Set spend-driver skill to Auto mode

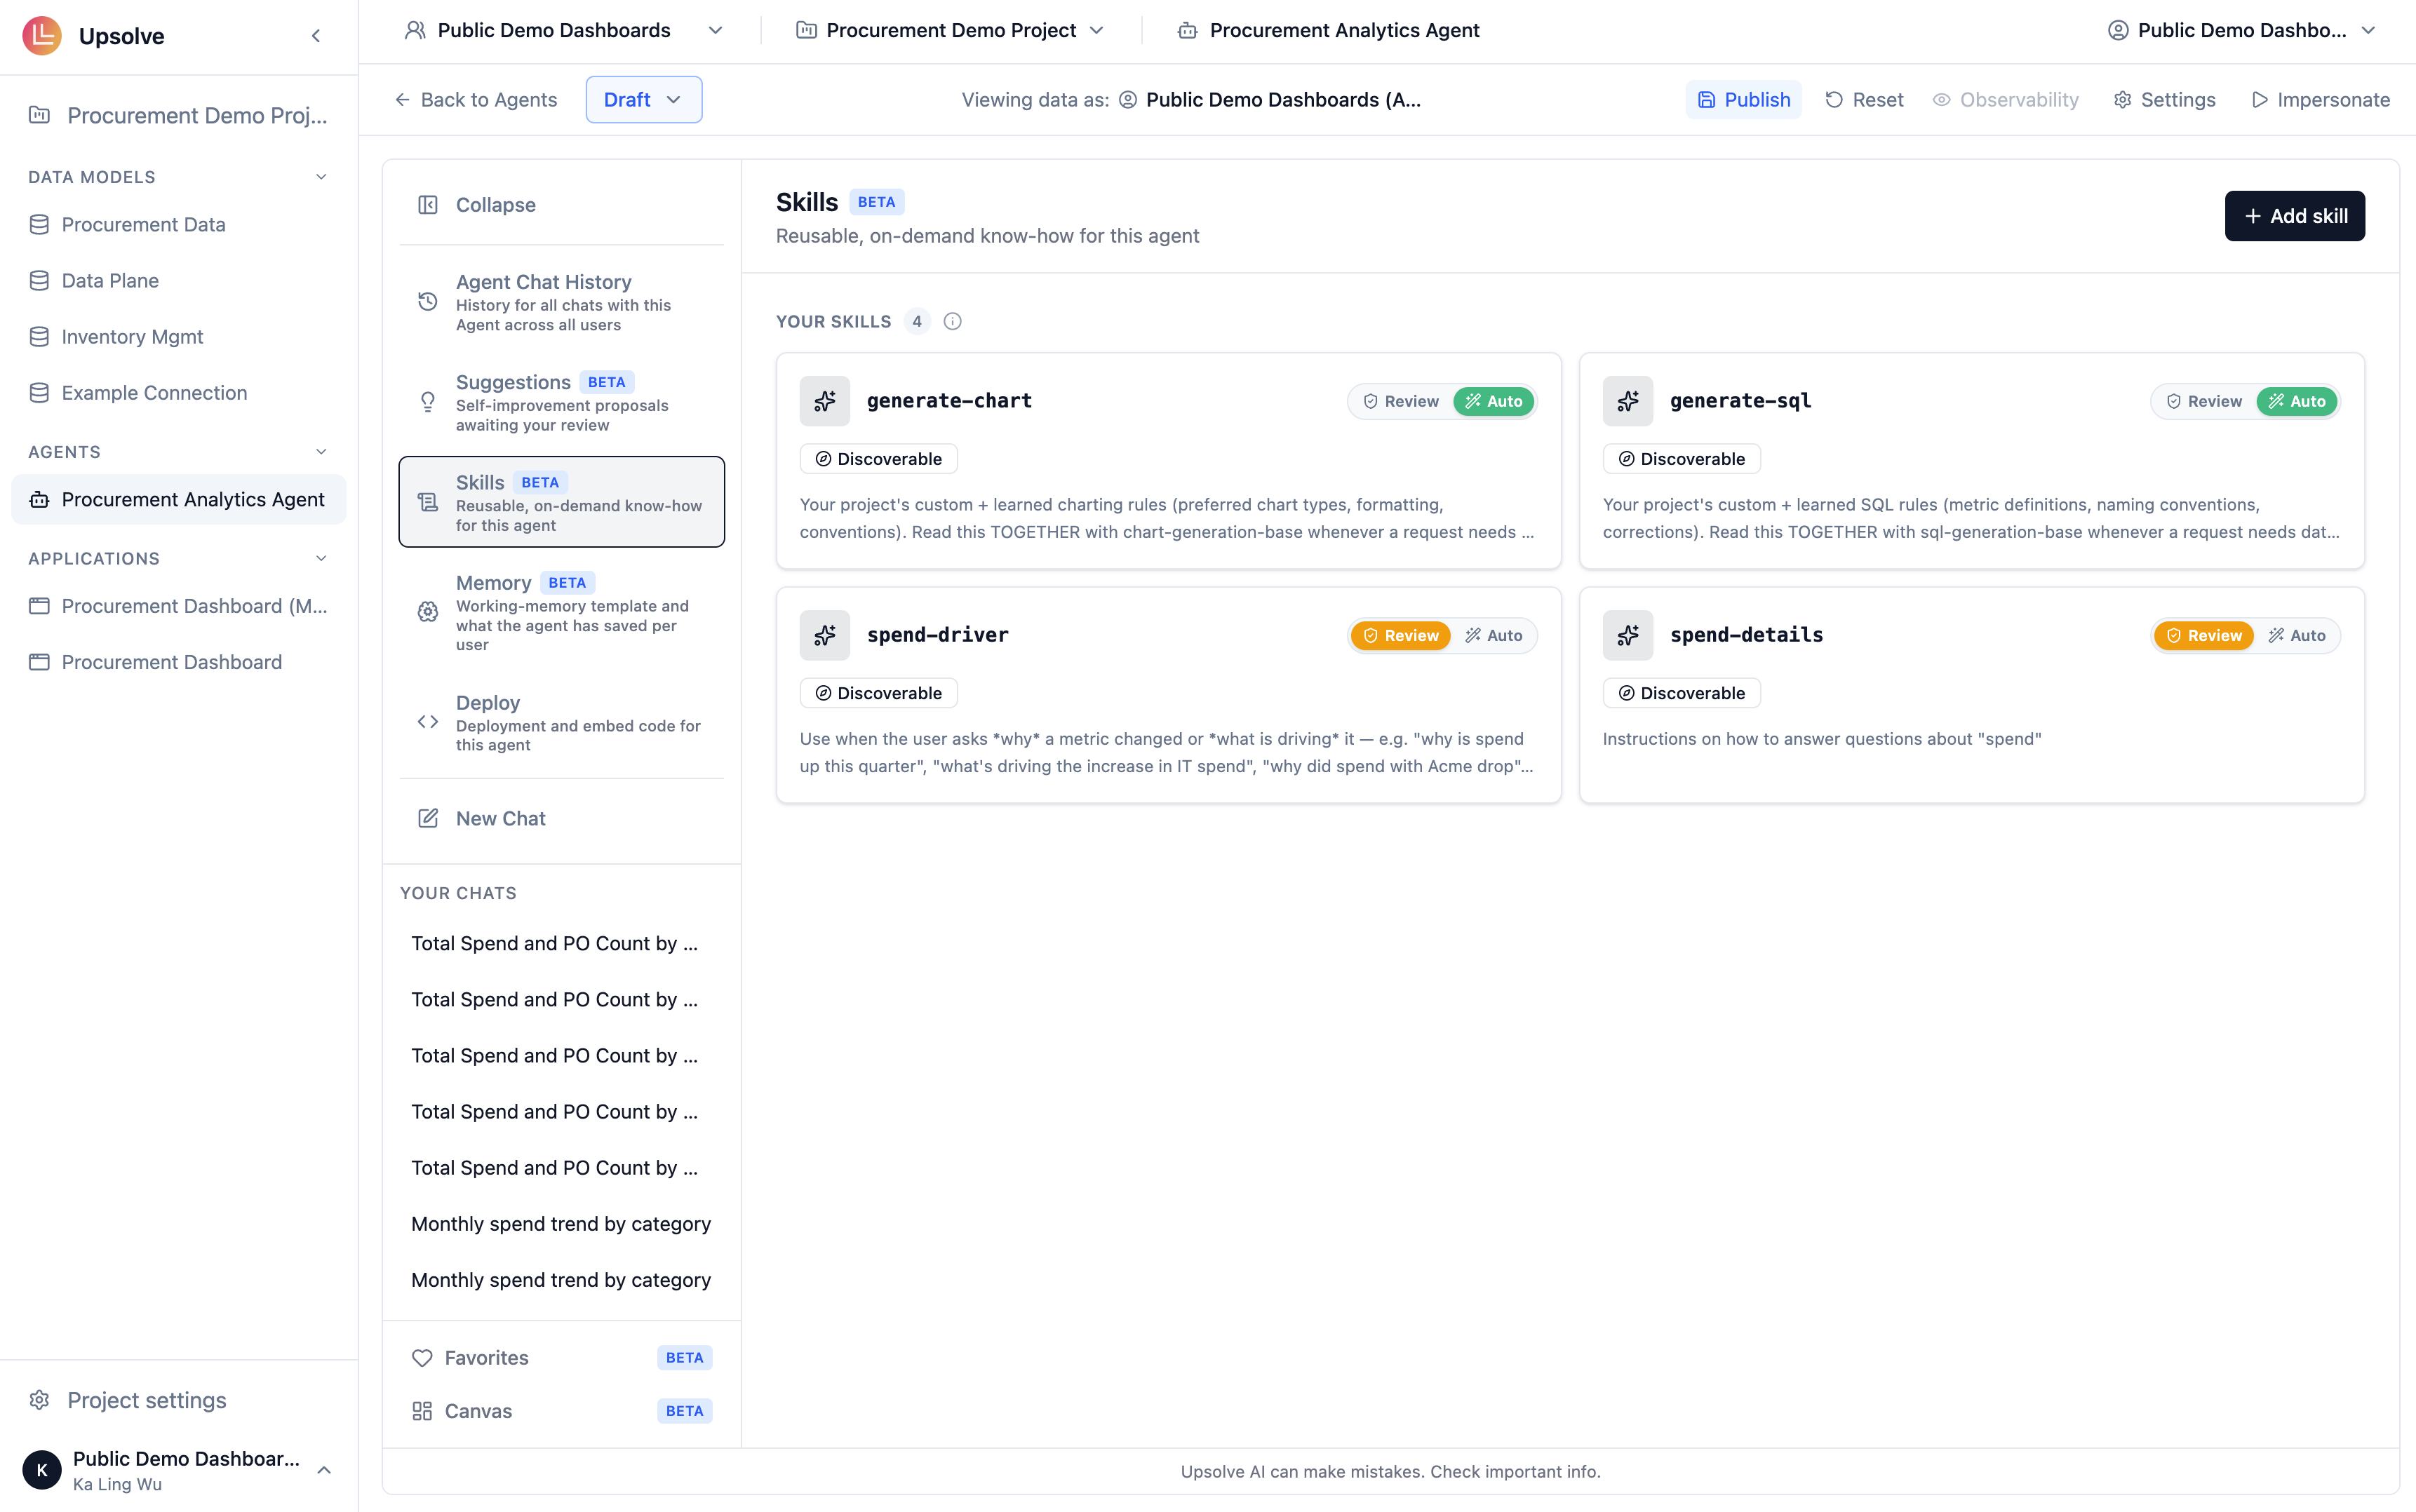1494,635
